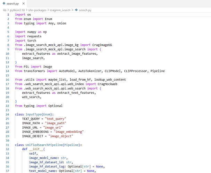The height and width of the screenshot is (173, 211).
Task: Click line number 24 in the gutter
Action: coord(7,115)
